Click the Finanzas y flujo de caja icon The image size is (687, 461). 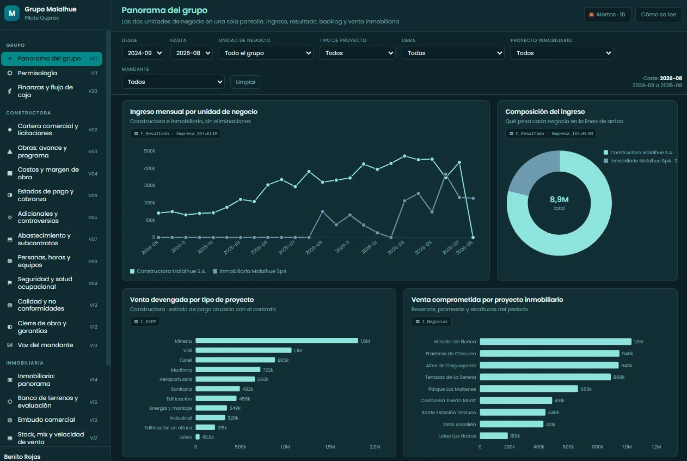(x=10, y=91)
